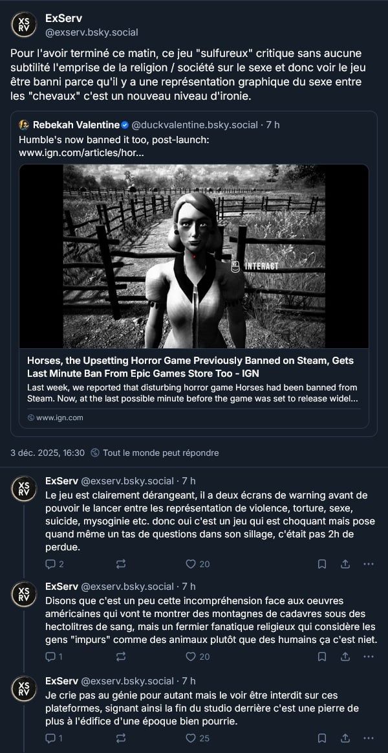Open more options on first reply

[x=369, y=564]
